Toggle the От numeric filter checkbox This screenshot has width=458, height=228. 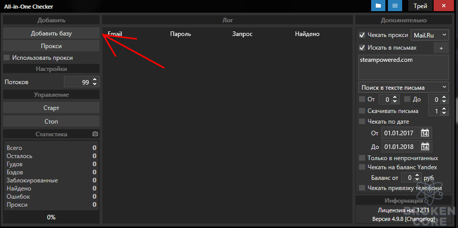pos(362,99)
